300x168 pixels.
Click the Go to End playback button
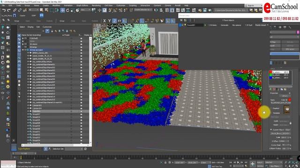(246, 162)
